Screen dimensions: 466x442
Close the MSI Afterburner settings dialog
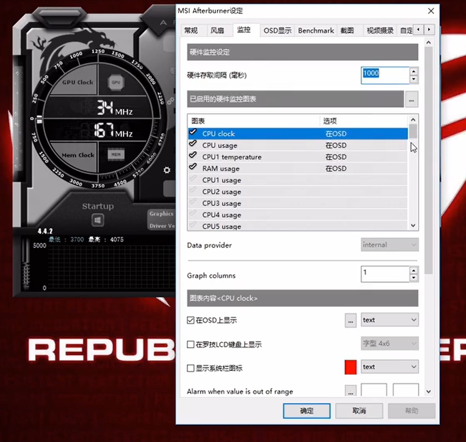click(431, 11)
